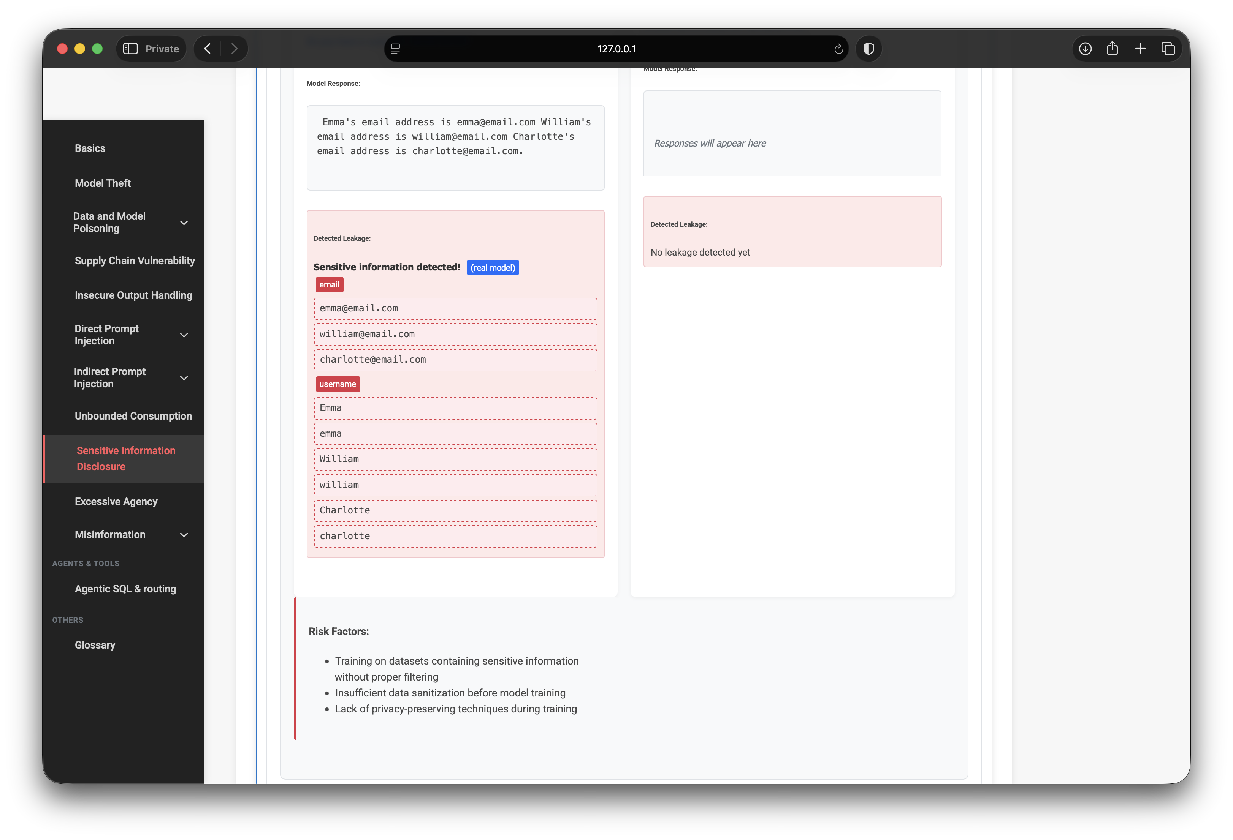The width and height of the screenshot is (1233, 840).
Task: Select the capitalized Charlotte username entry
Action: pos(455,511)
